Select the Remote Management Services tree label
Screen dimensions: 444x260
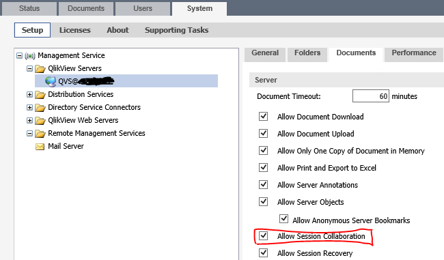point(96,133)
